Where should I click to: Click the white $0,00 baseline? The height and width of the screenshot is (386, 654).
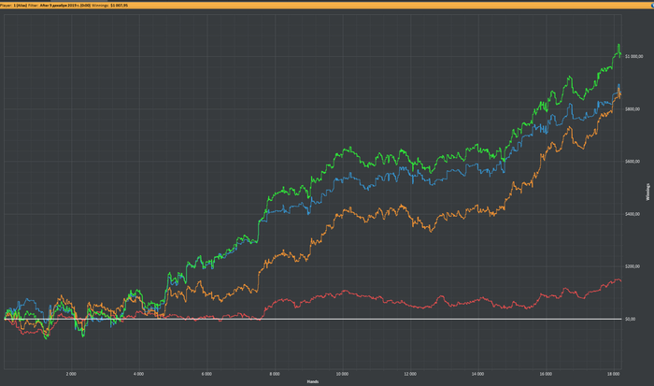pos(313,319)
